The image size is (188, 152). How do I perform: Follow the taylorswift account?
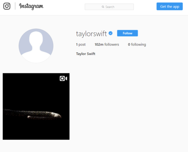[x=127, y=33]
